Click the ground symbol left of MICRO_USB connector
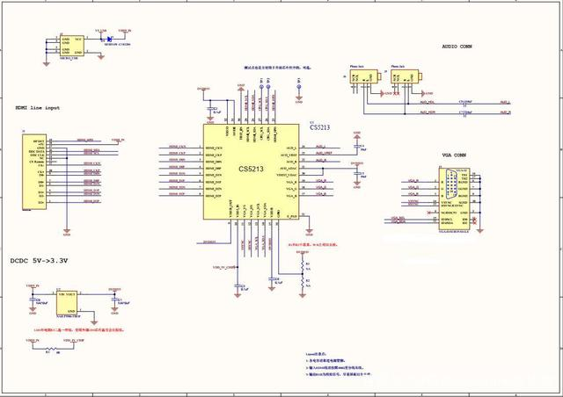 tap(47, 64)
